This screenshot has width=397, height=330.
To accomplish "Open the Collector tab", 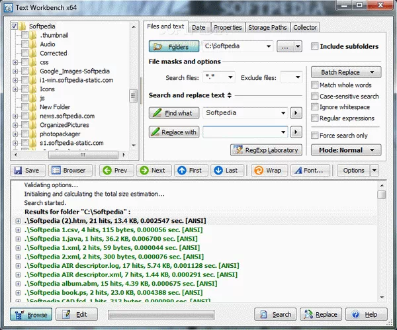I will (x=304, y=28).
